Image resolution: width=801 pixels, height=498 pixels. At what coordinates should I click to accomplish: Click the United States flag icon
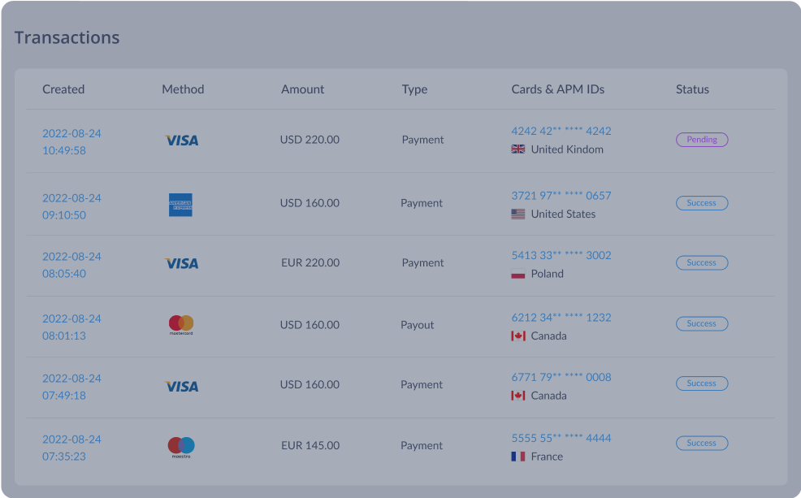point(518,214)
